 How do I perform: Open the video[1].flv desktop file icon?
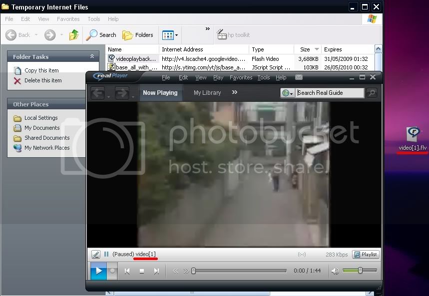click(413, 134)
